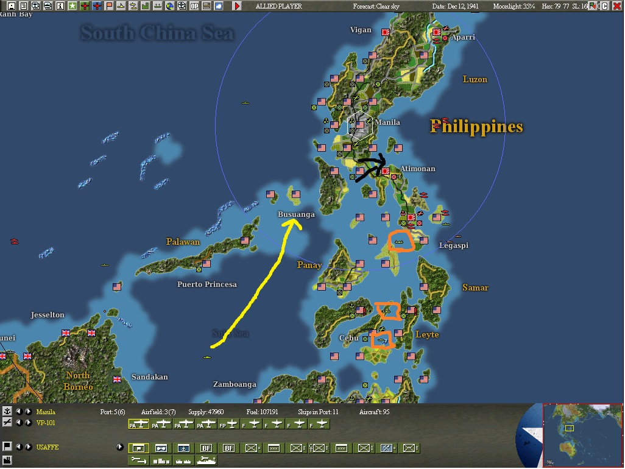Open the information 'i' screen icon

[60, 6]
